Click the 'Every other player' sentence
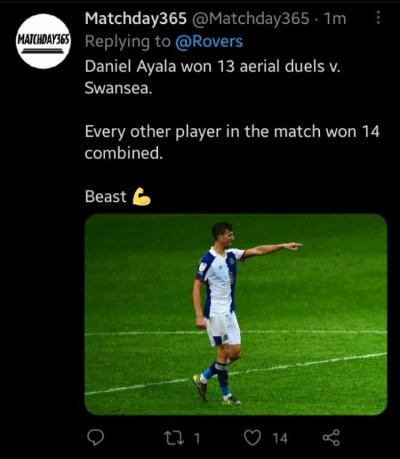 tap(232, 132)
